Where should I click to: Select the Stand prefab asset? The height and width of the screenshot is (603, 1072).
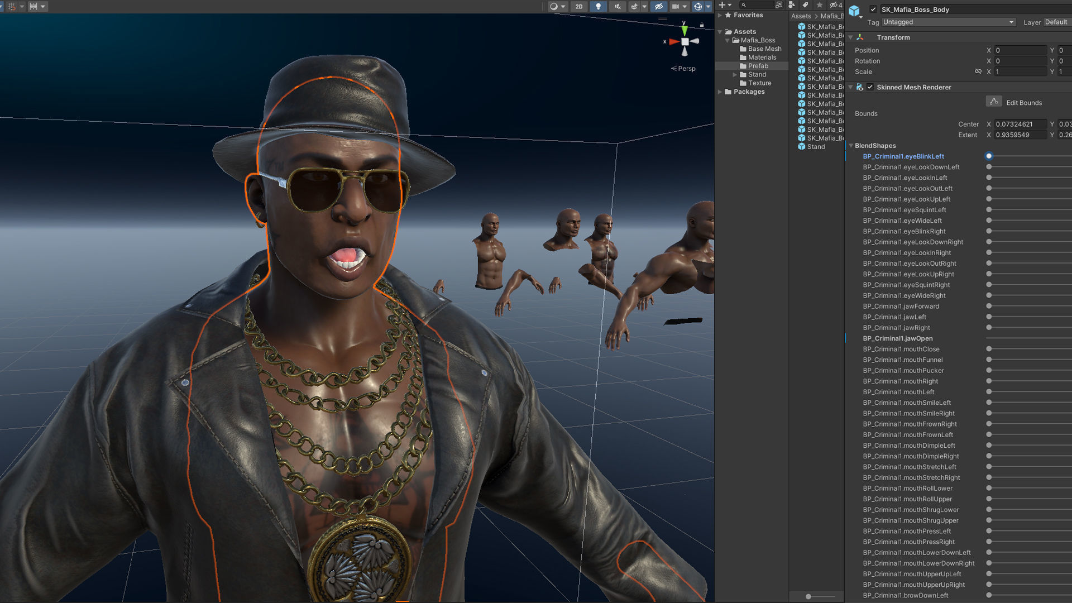811,147
